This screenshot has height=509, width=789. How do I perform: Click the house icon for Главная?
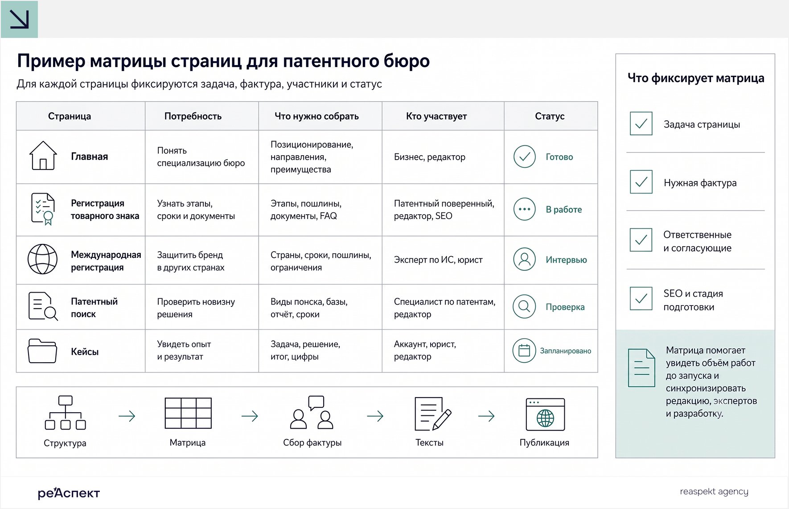43,156
